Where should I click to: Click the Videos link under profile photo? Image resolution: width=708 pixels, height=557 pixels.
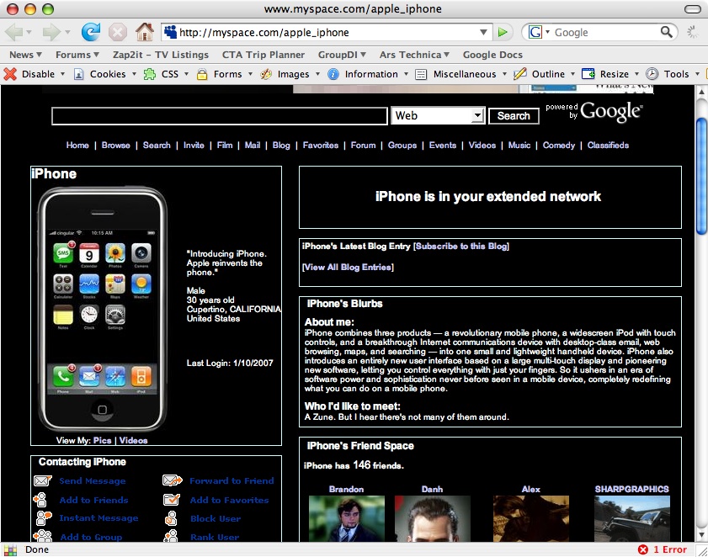coord(133,441)
